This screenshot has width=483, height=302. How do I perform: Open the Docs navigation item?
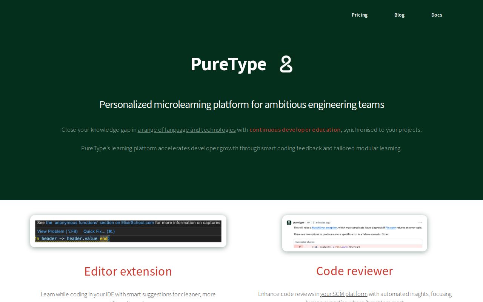click(437, 15)
